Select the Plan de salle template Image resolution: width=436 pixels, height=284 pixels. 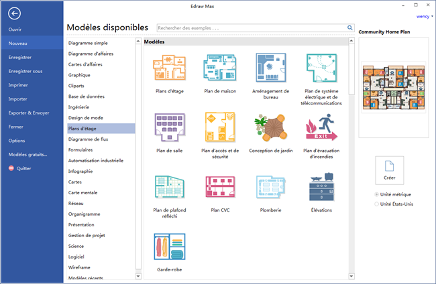tap(169, 127)
